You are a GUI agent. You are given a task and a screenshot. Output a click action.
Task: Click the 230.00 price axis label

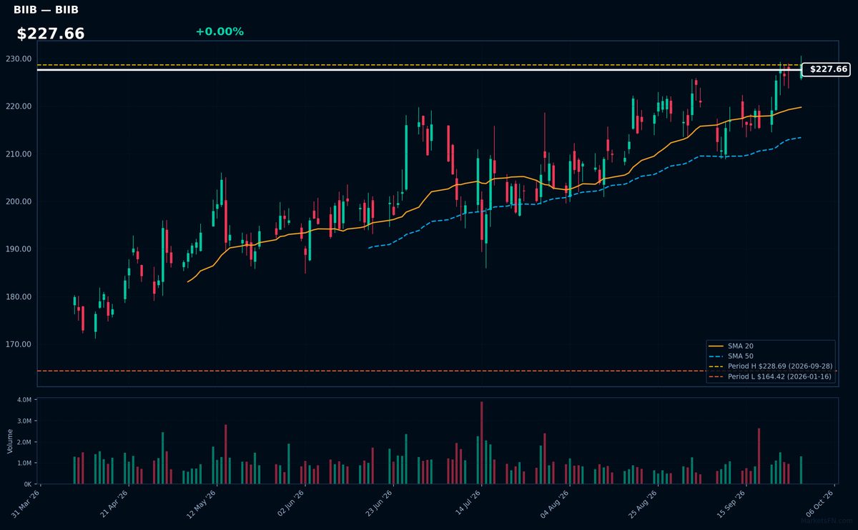(x=19, y=59)
